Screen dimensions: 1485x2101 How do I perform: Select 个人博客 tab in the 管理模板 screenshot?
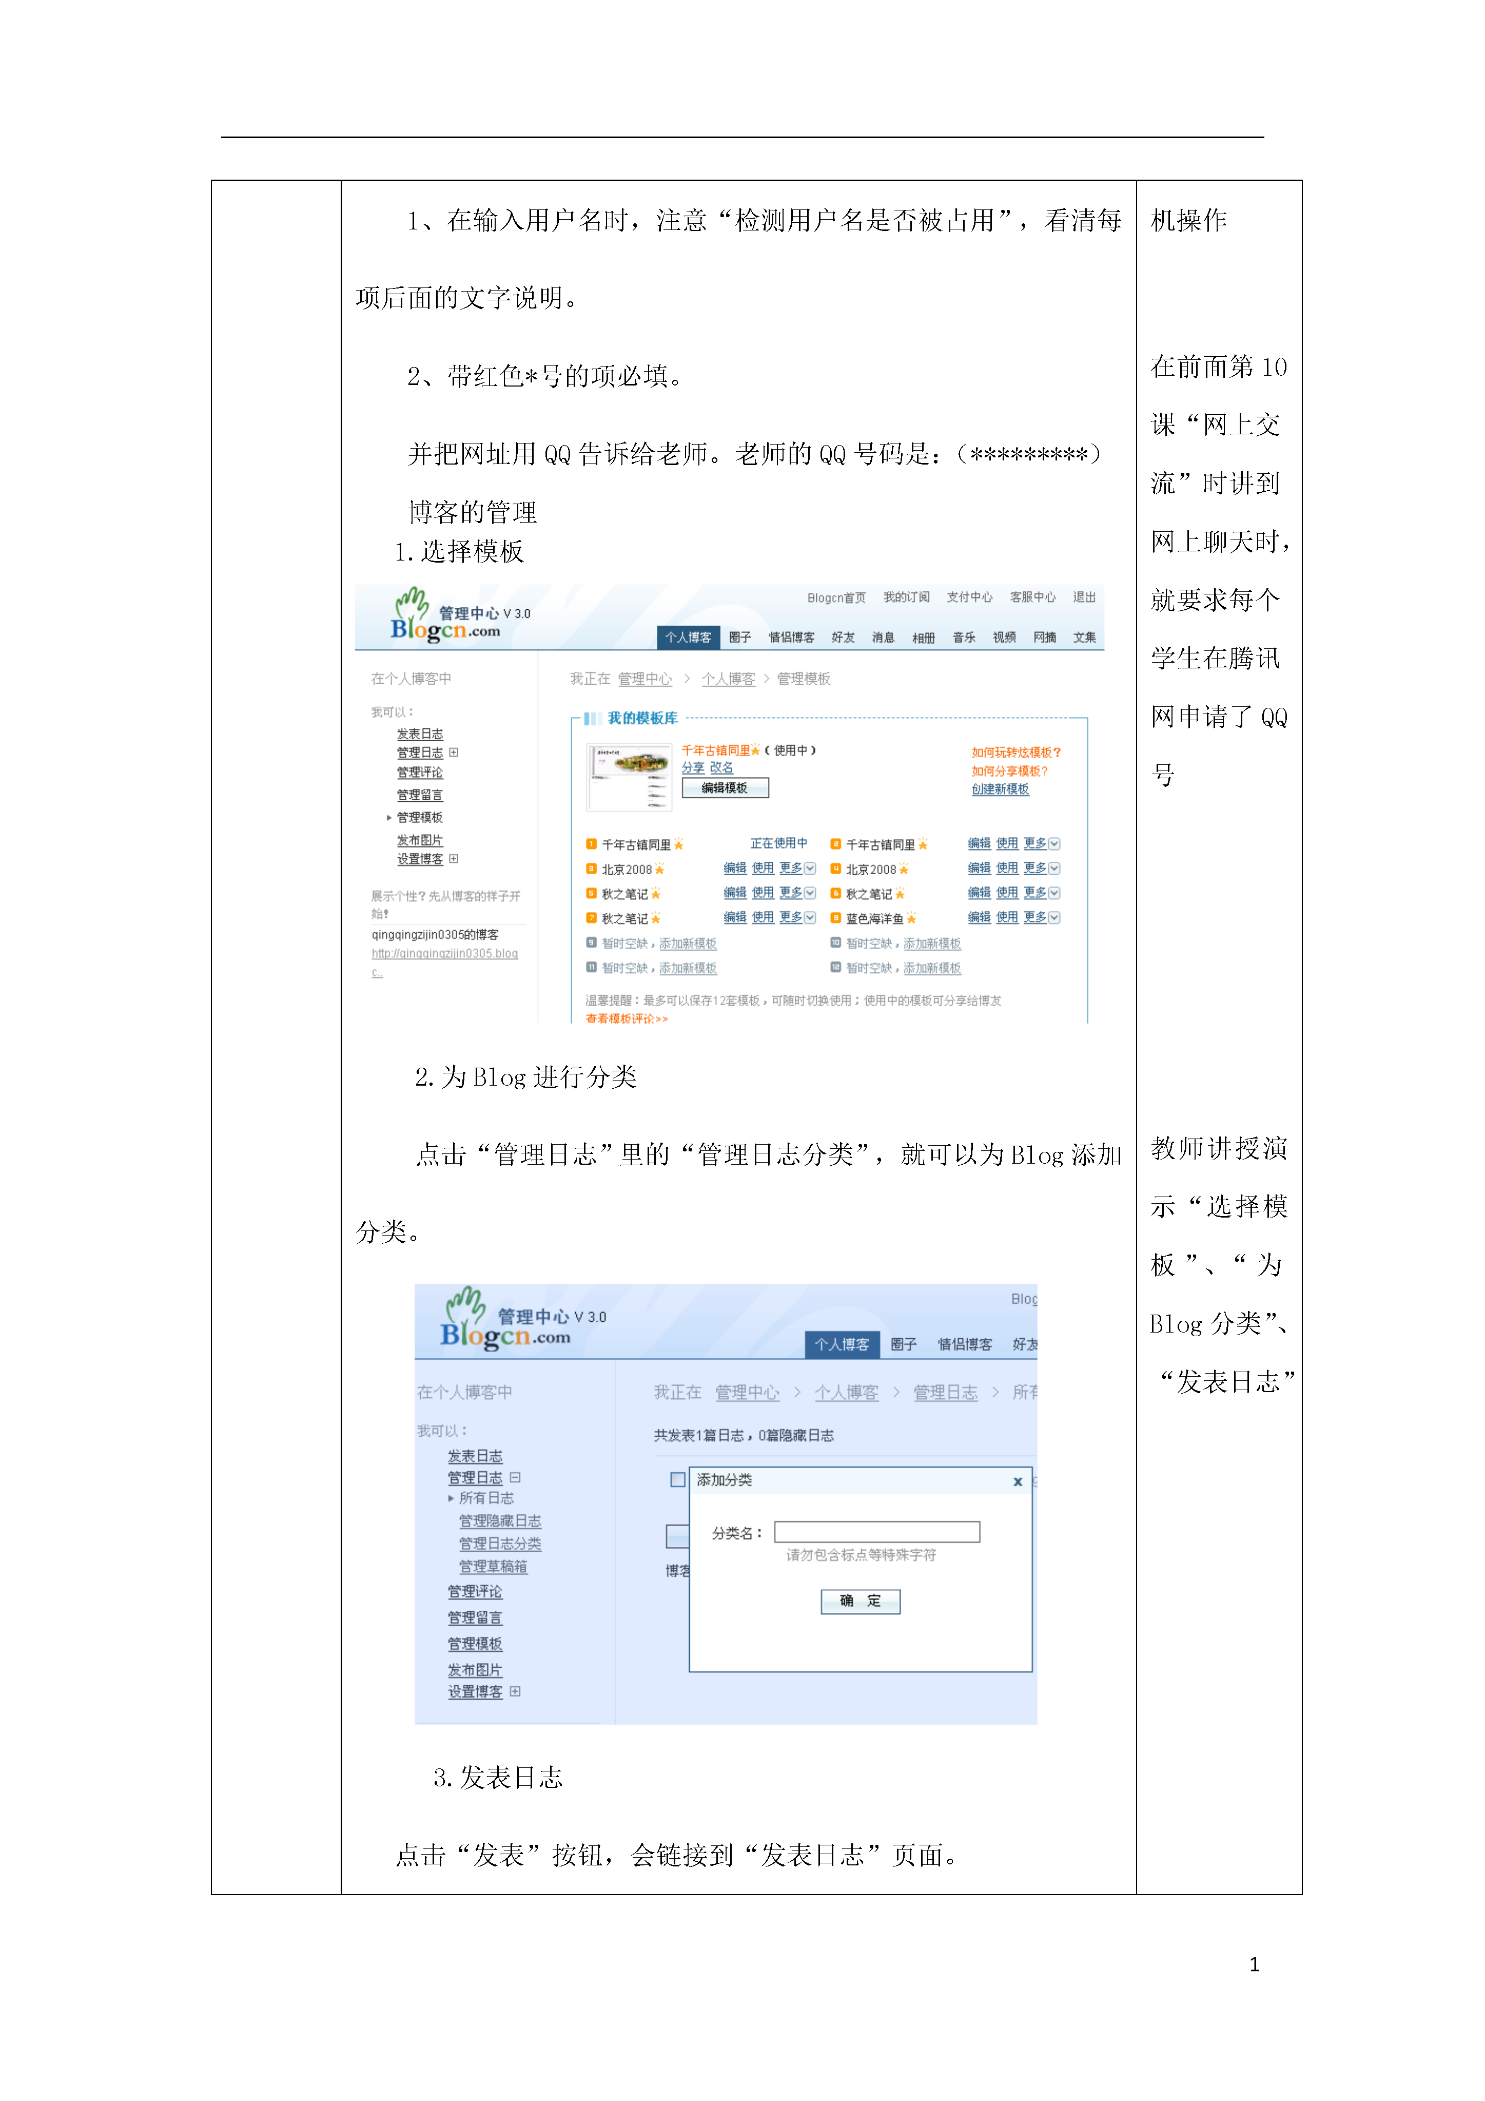tap(688, 638)
